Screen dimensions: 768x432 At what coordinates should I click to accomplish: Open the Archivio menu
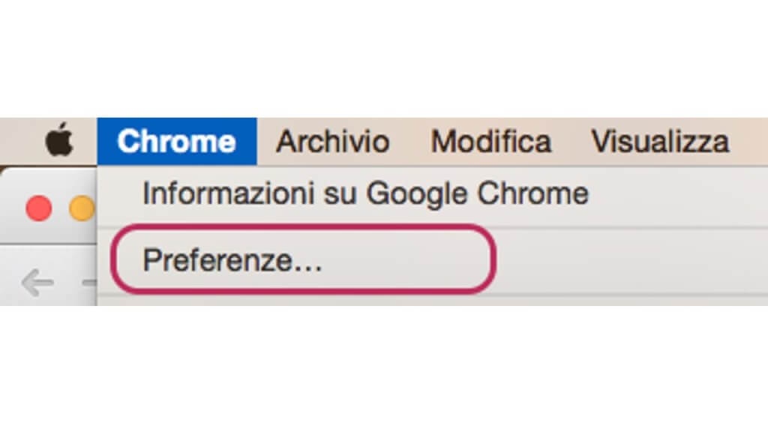[332, 142]
